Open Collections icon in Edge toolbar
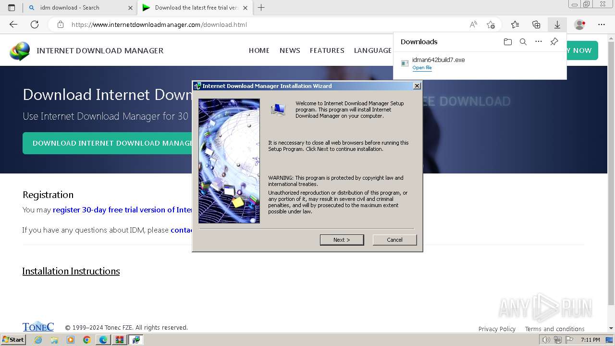 [536, 25]
